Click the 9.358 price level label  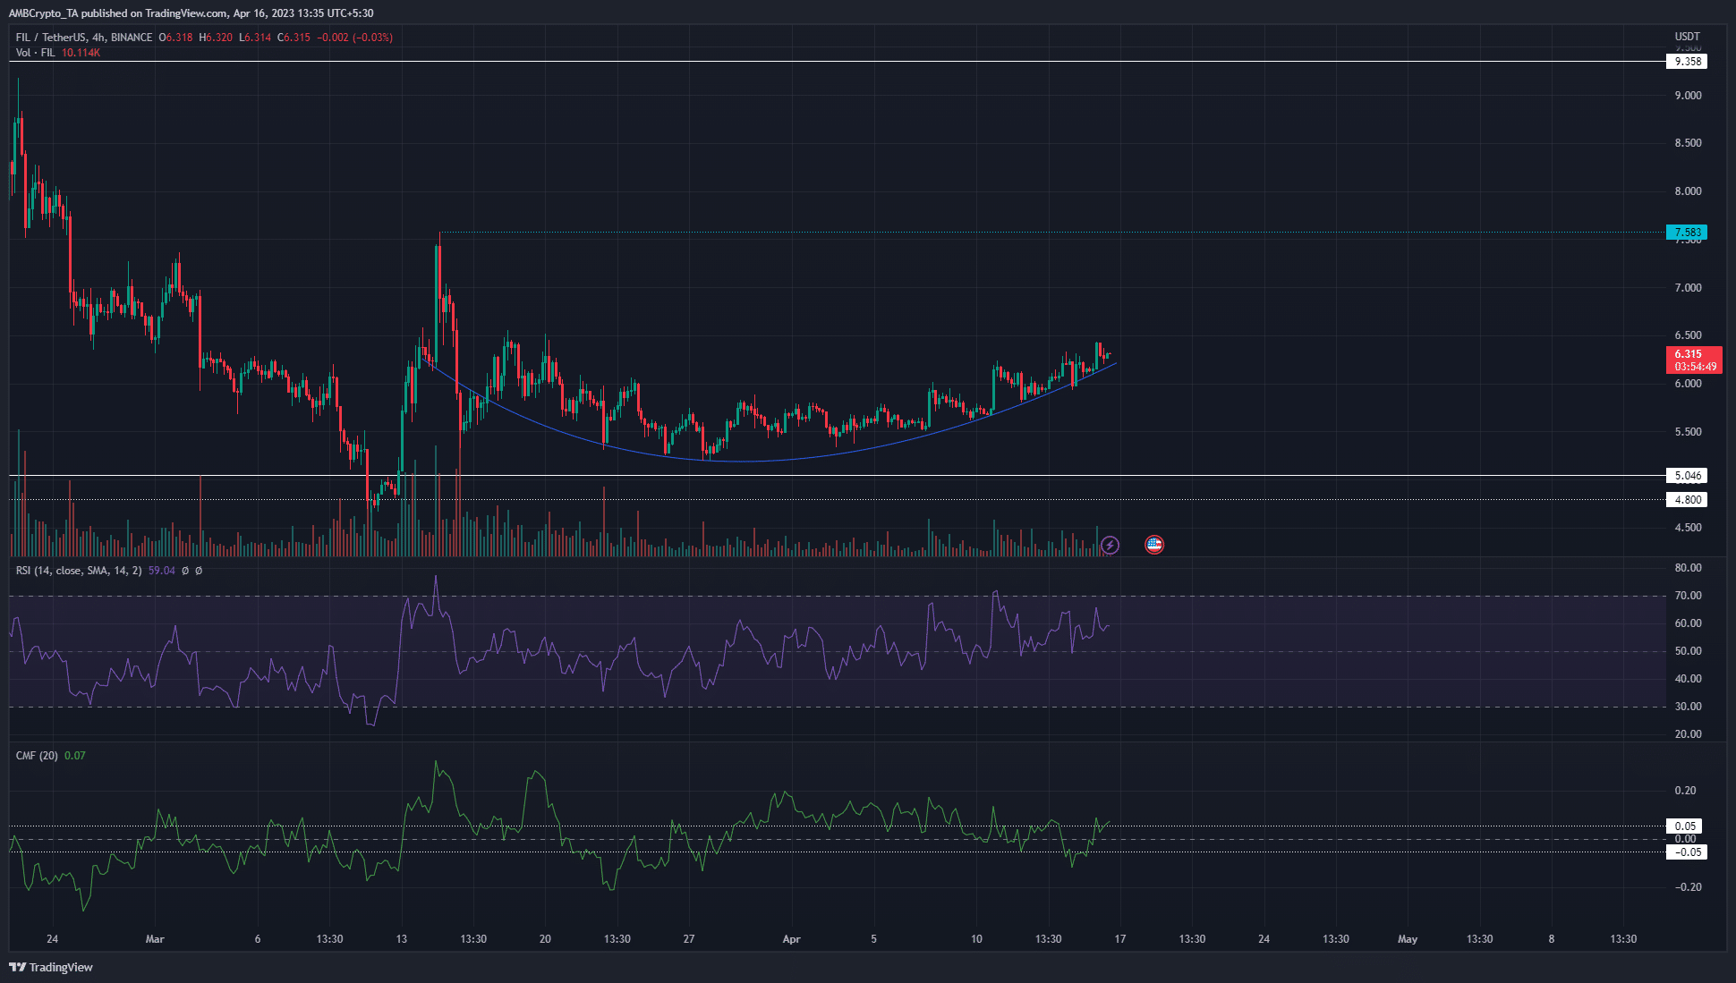(1688, 62)
